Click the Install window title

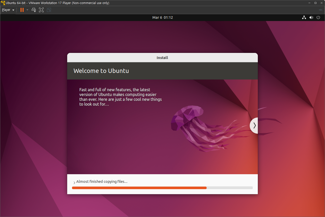[x=162, y=58]
